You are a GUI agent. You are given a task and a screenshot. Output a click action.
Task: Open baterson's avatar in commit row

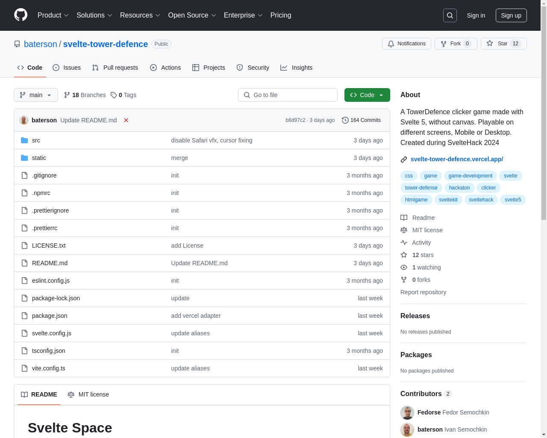[x=24, y=120]
